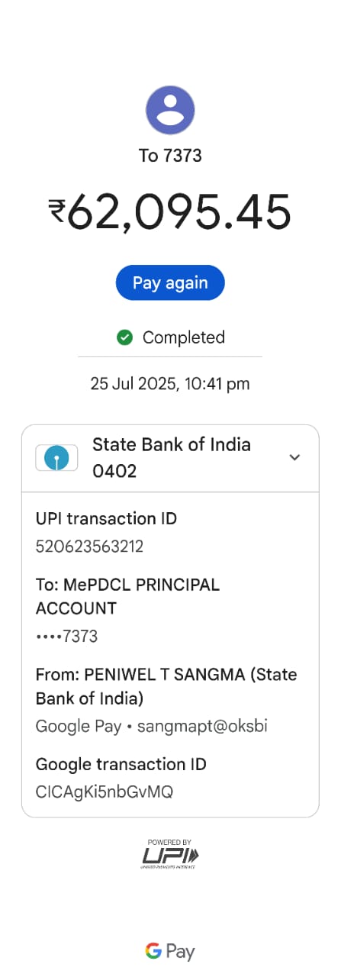Screen dimensions: 341x977
Task: Click the green Completed checkmark icon
Action: pyautogui.click(x=125, y=337)
